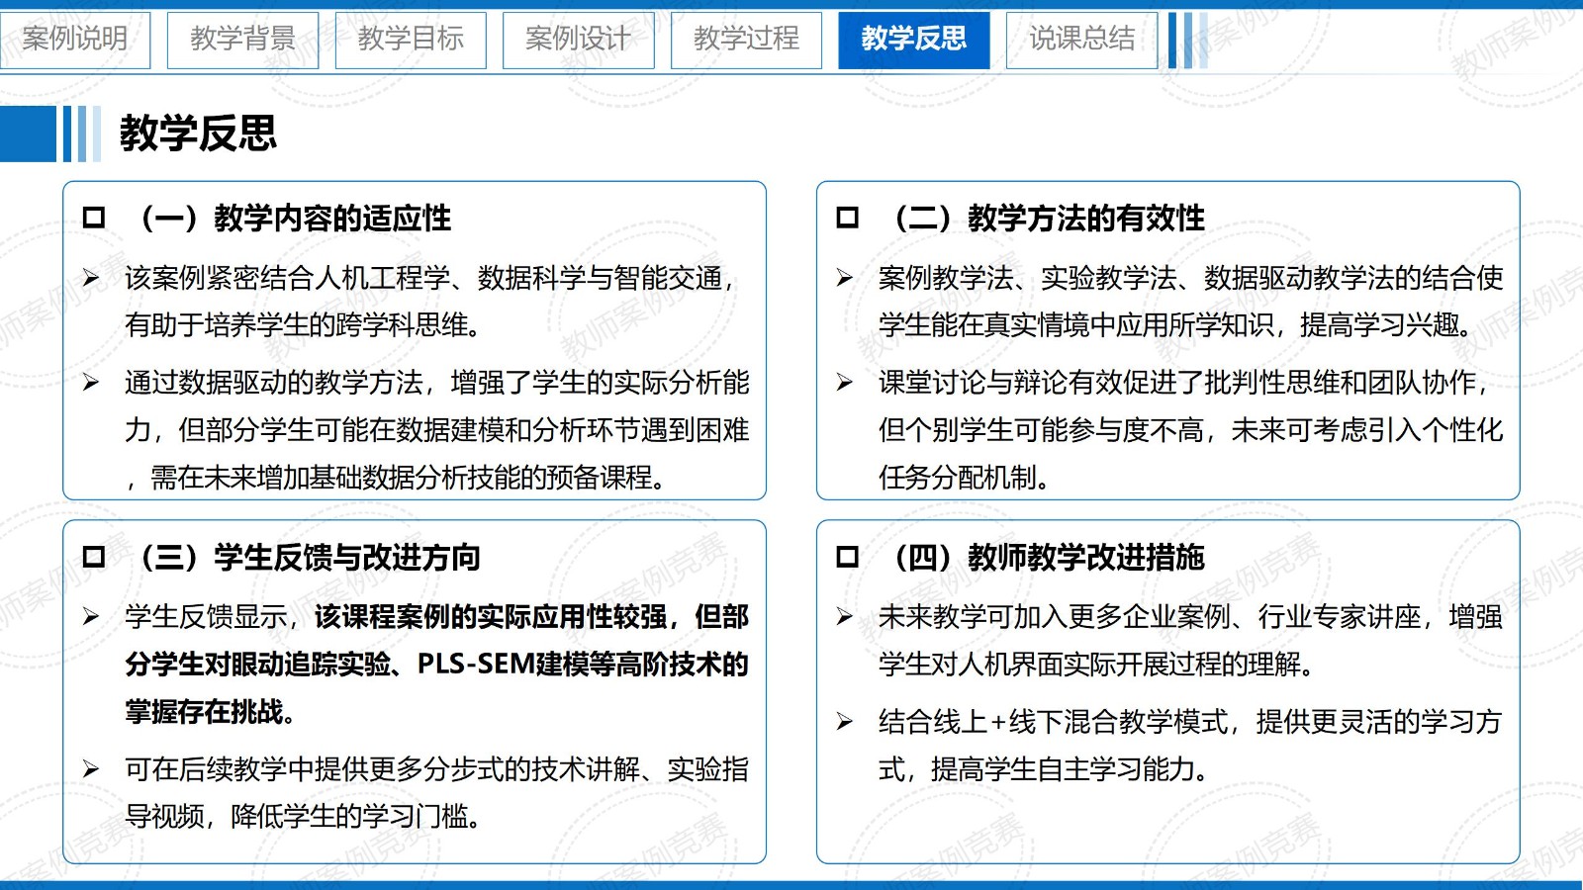This screenshot has height=890, width=1583.
Task: Click the arrow bullet before 结合线上+线下混合教学模式
Action: click(x=845, y=722)
